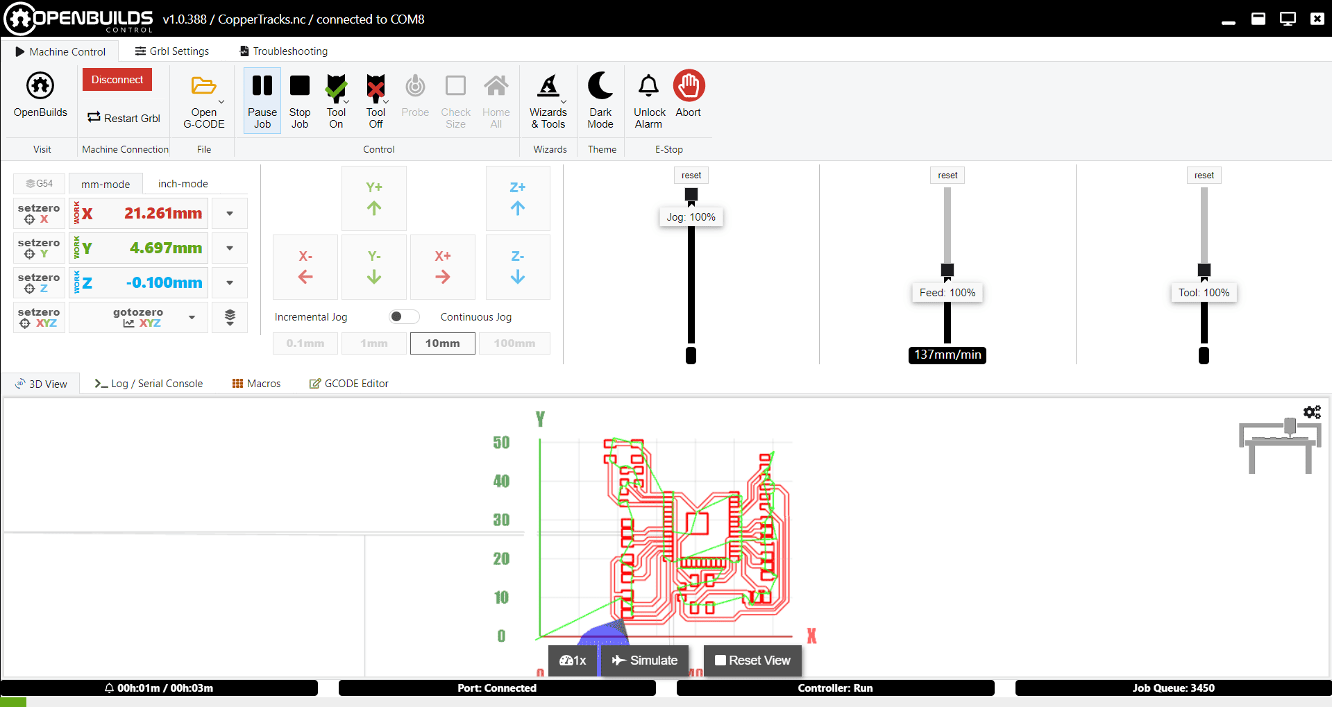The width and height of the screenshot is (1332, 707).
Task: Switch to Log / Serial Console tab
Action: click(149, 384)
